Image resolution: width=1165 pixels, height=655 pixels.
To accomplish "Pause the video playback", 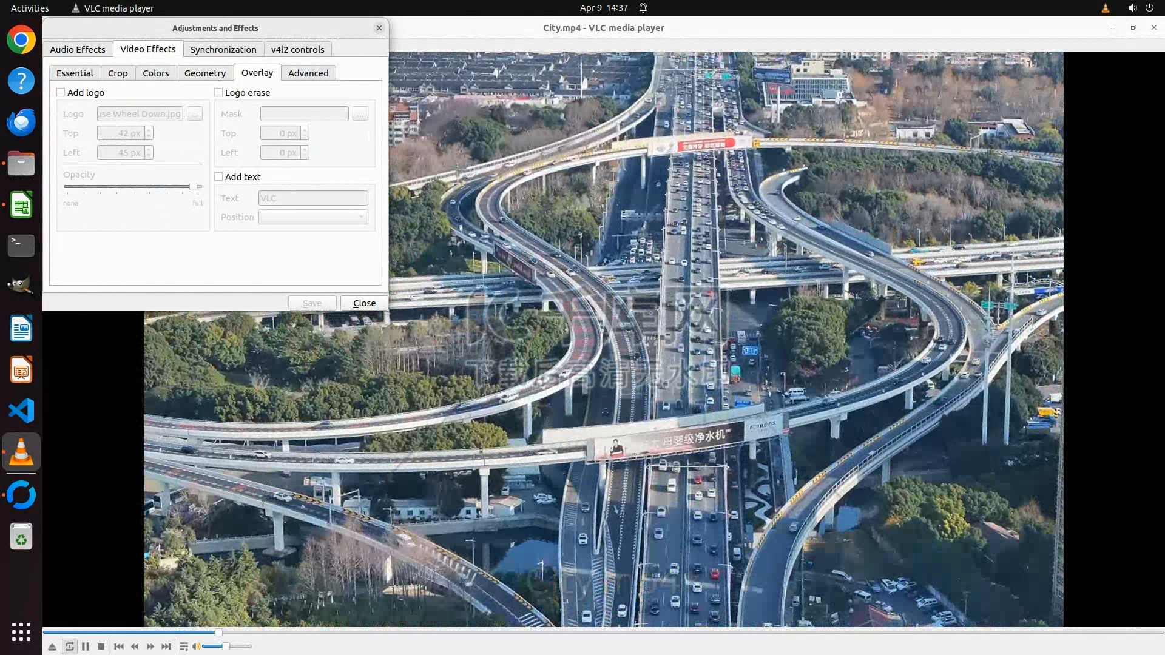I will tap(86, 647).
